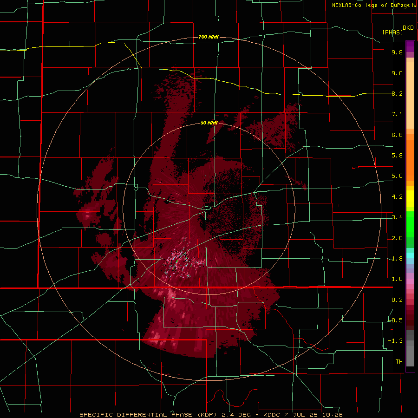418x418 pixels.
Task: Click the 9.8 value on color scale
Action: pyautogui.click(x=397, y=52)
